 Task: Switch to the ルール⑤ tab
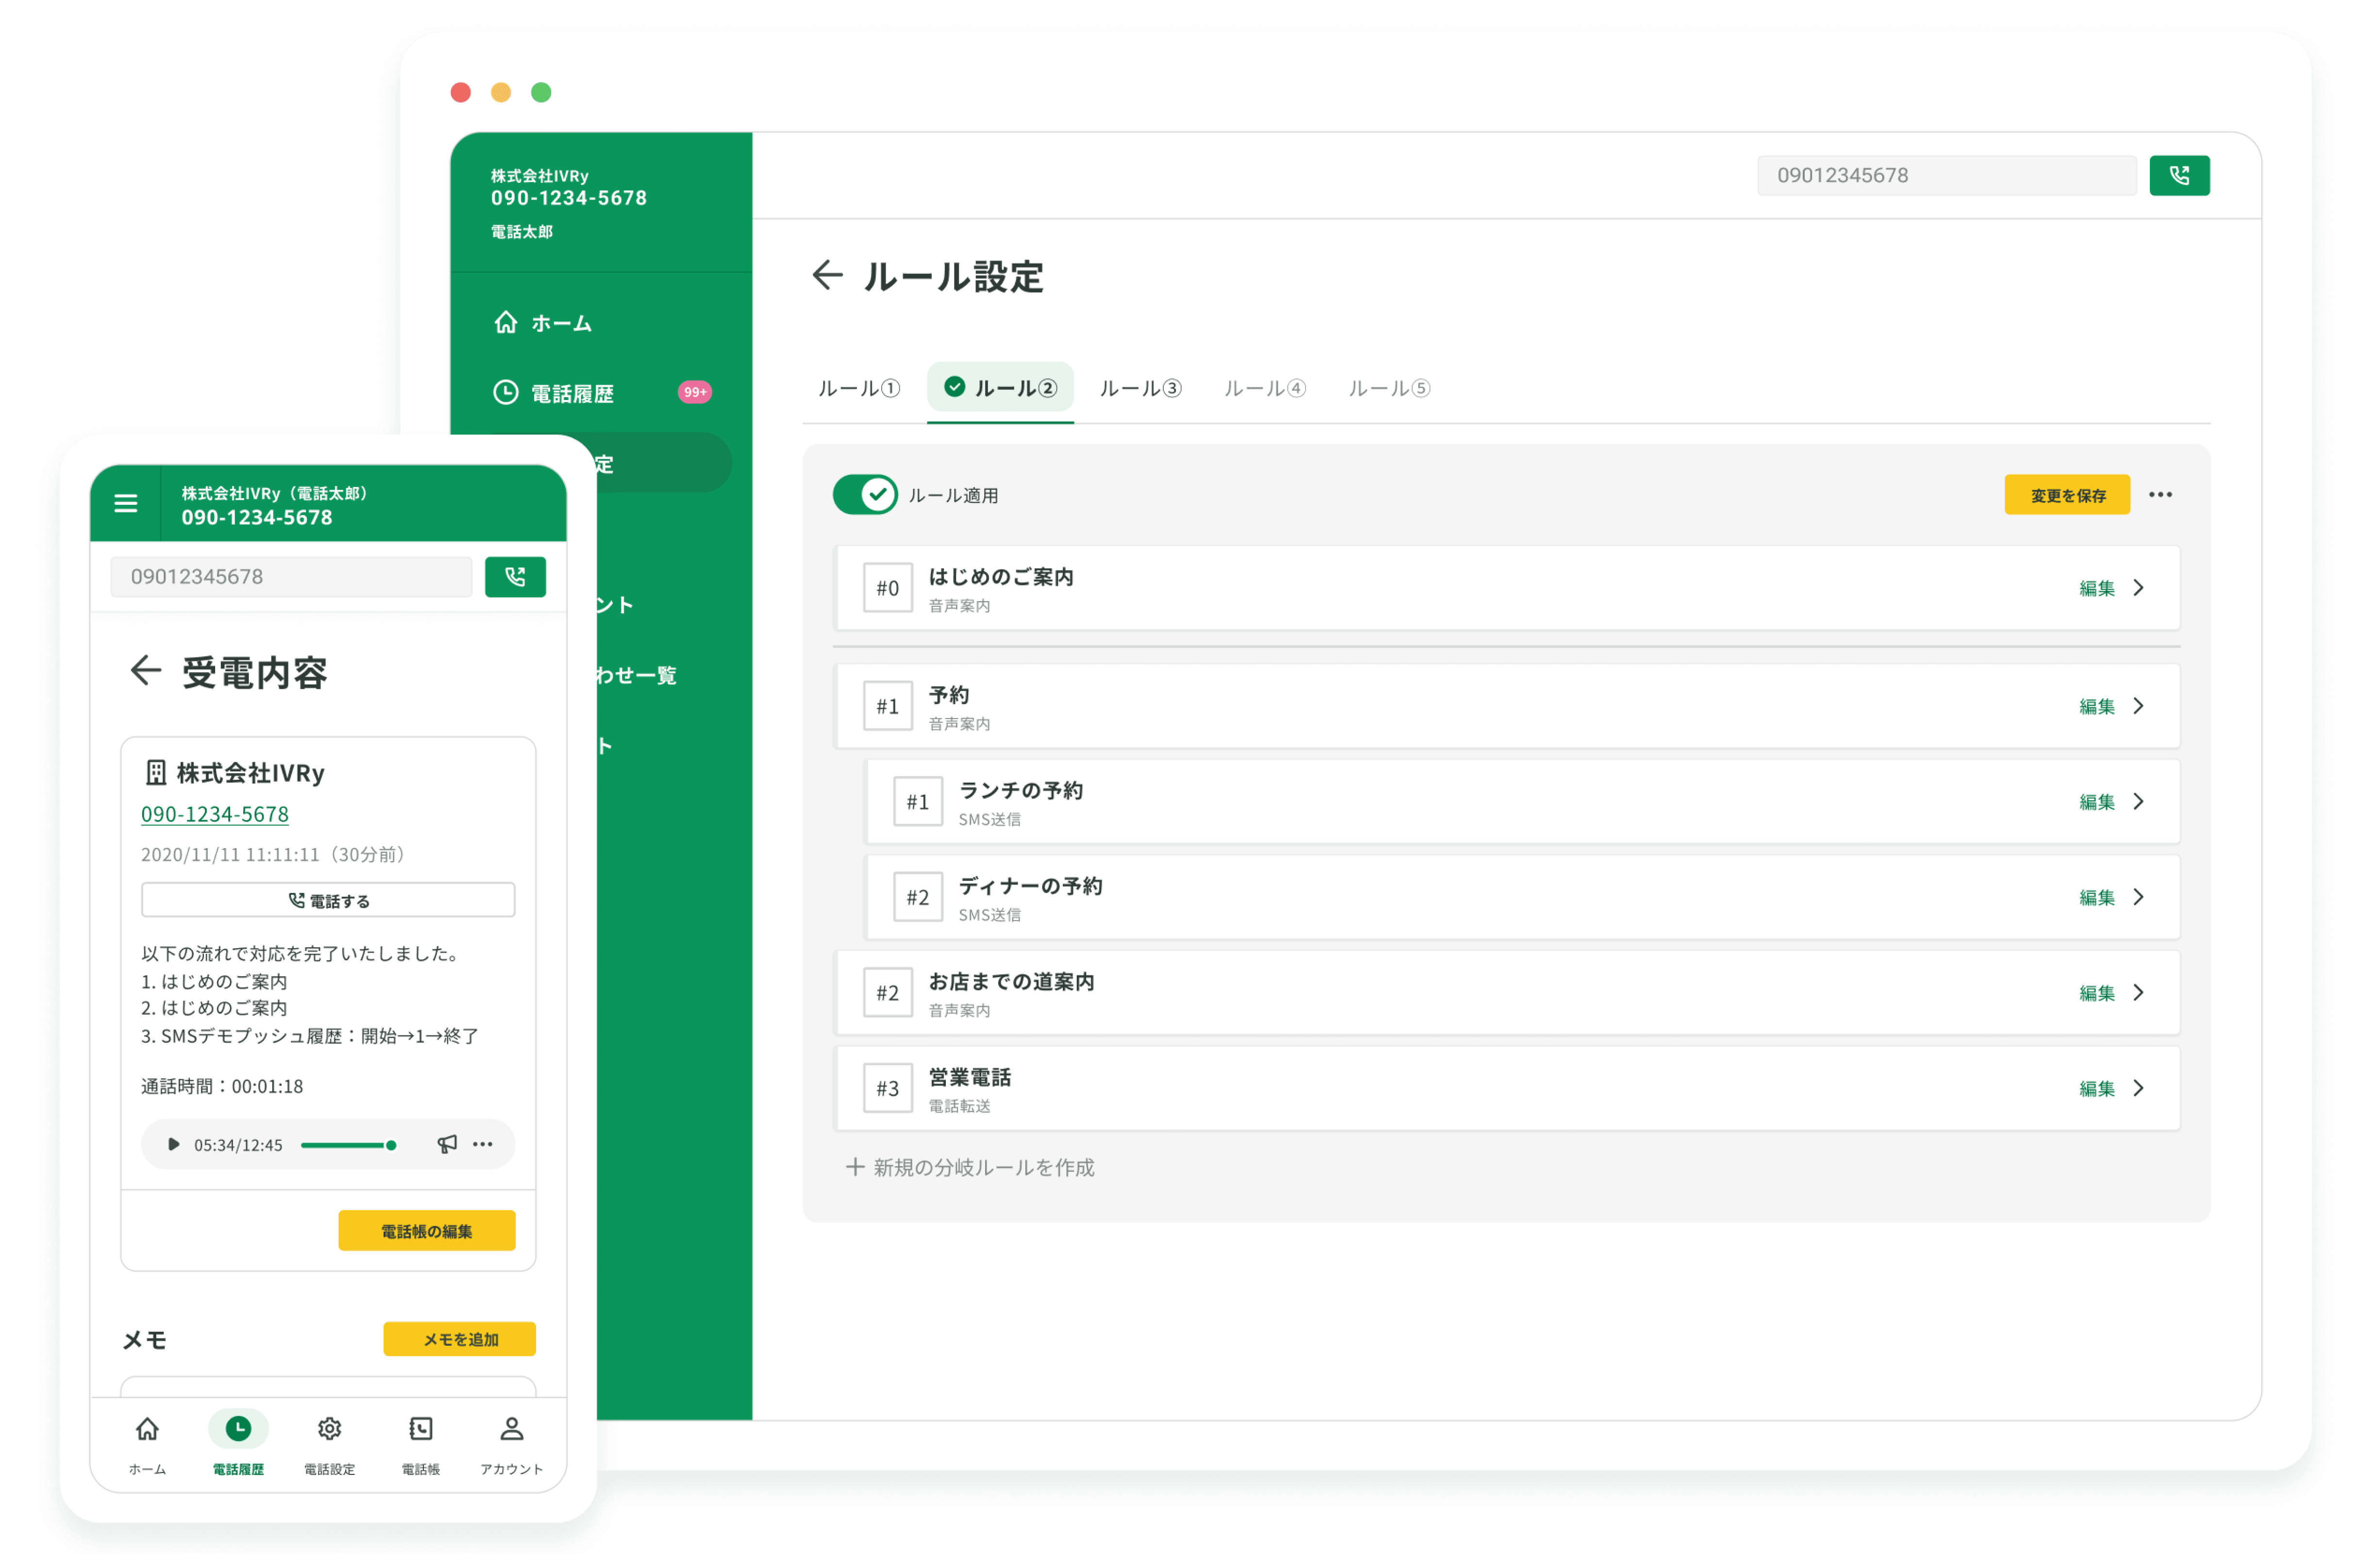coord(1389,388)
